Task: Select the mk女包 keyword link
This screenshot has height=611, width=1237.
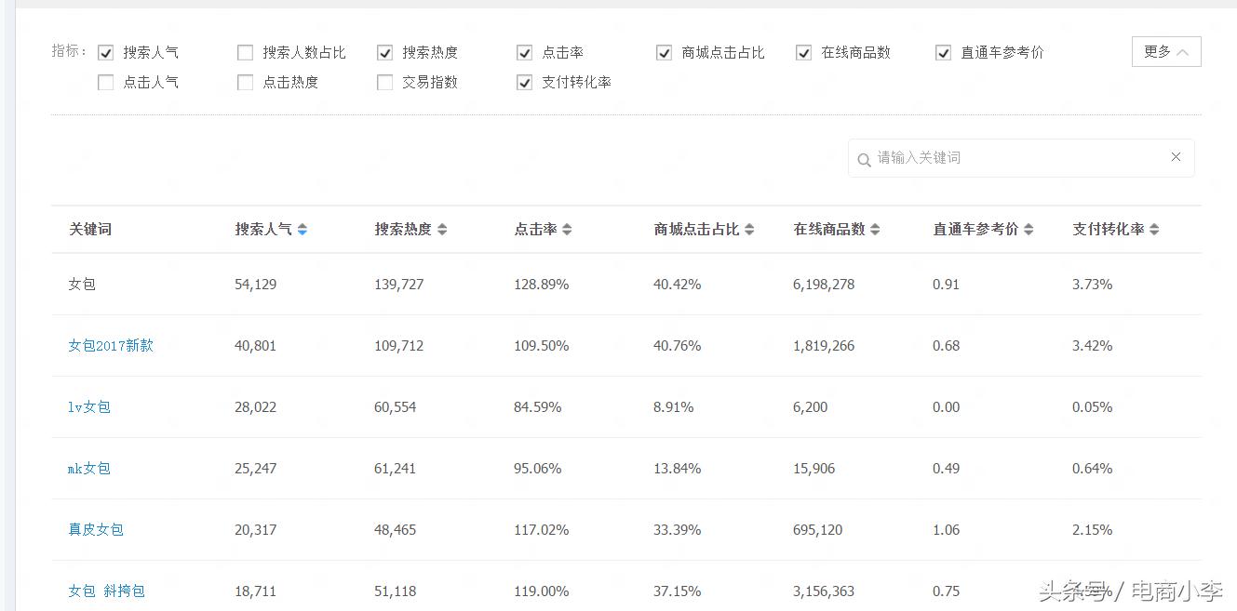Action: 88,468
